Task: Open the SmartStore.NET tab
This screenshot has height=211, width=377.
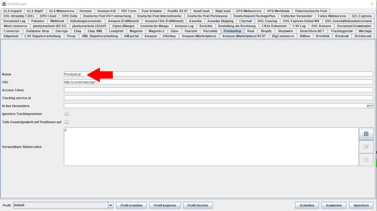Action: tap(312, 31)
